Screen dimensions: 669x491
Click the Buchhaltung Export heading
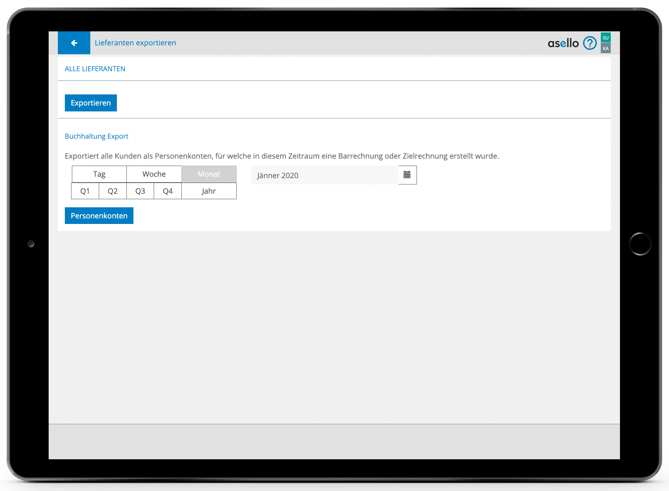point(97,136)
